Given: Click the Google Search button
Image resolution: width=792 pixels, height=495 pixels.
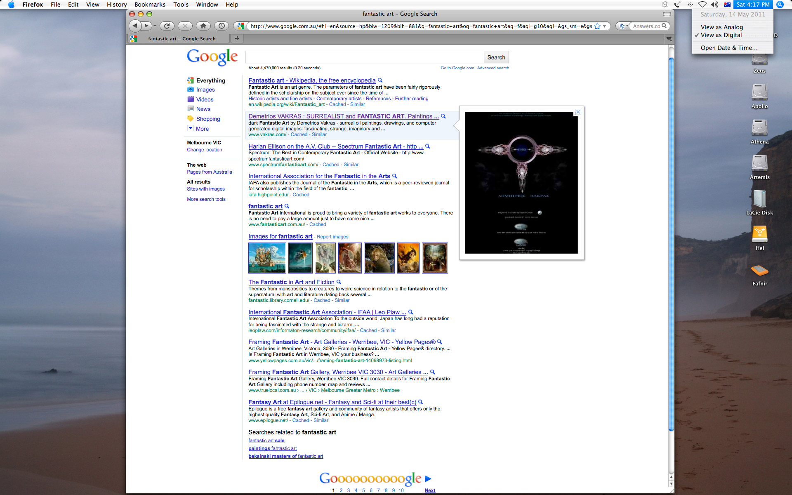Looking at the screenshot, I should click(496, 57).
